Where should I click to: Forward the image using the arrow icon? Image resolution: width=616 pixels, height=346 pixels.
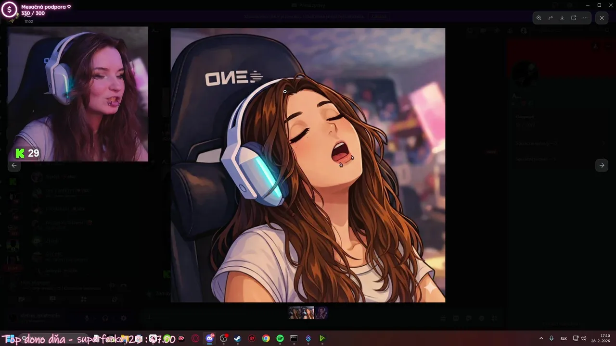pos(550,18)
